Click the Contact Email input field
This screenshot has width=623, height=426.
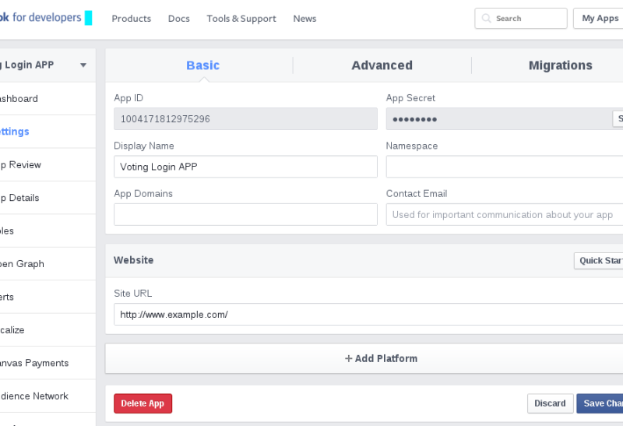point(505,215)
